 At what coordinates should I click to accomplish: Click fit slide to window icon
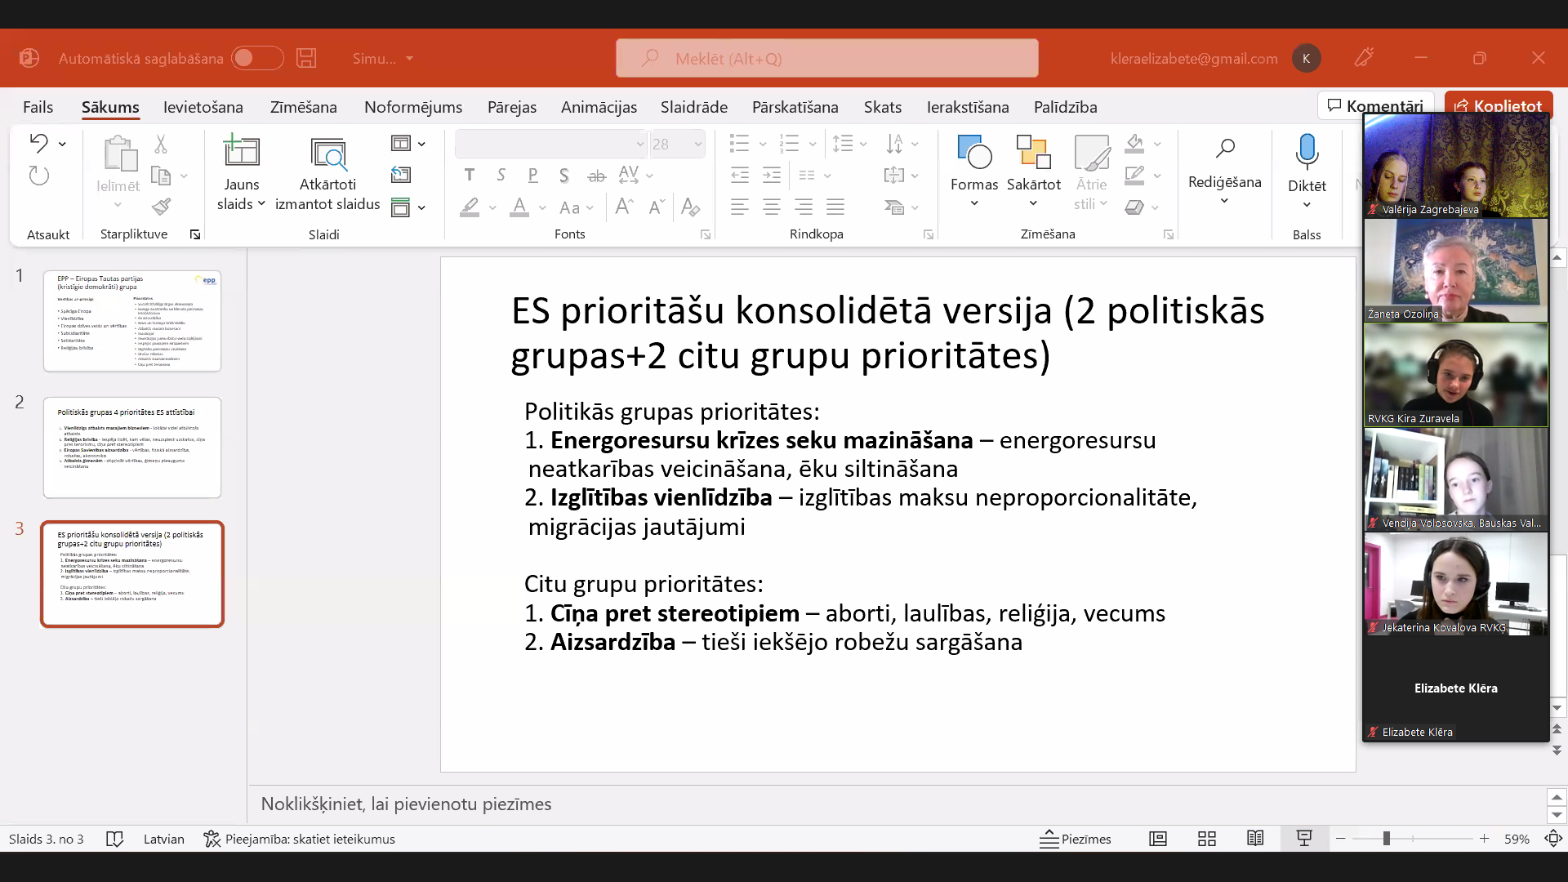tap(1553, 839)
